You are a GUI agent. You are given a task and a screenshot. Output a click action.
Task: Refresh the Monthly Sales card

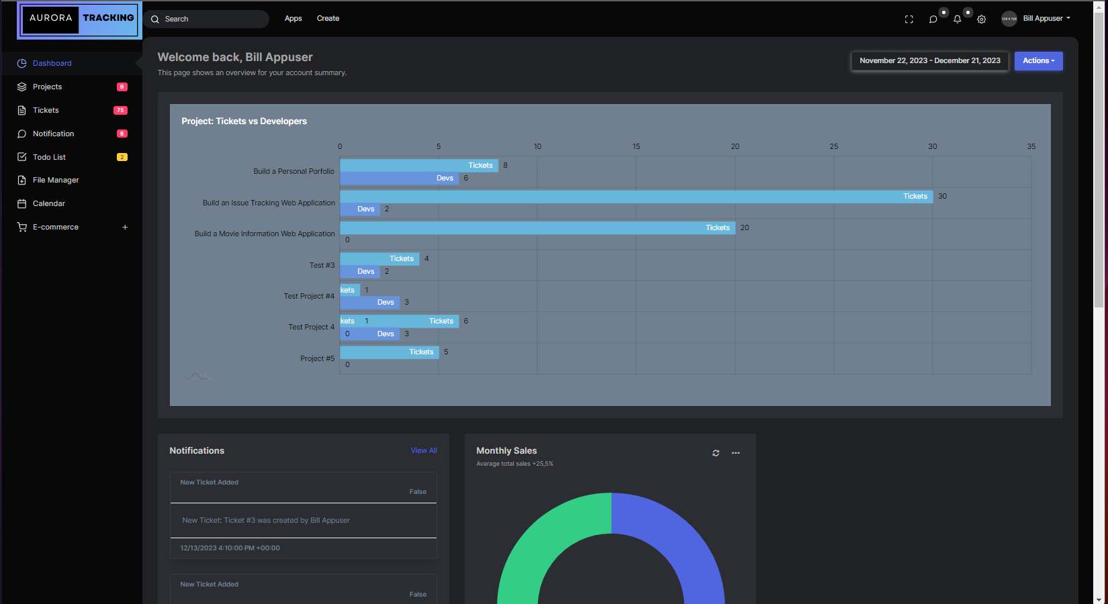716,453
